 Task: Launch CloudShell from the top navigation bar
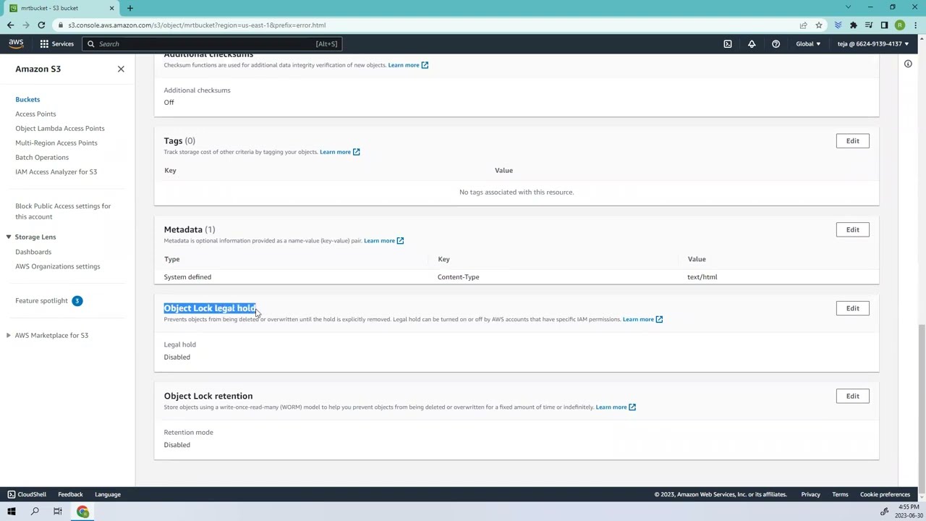pos(728,43)
